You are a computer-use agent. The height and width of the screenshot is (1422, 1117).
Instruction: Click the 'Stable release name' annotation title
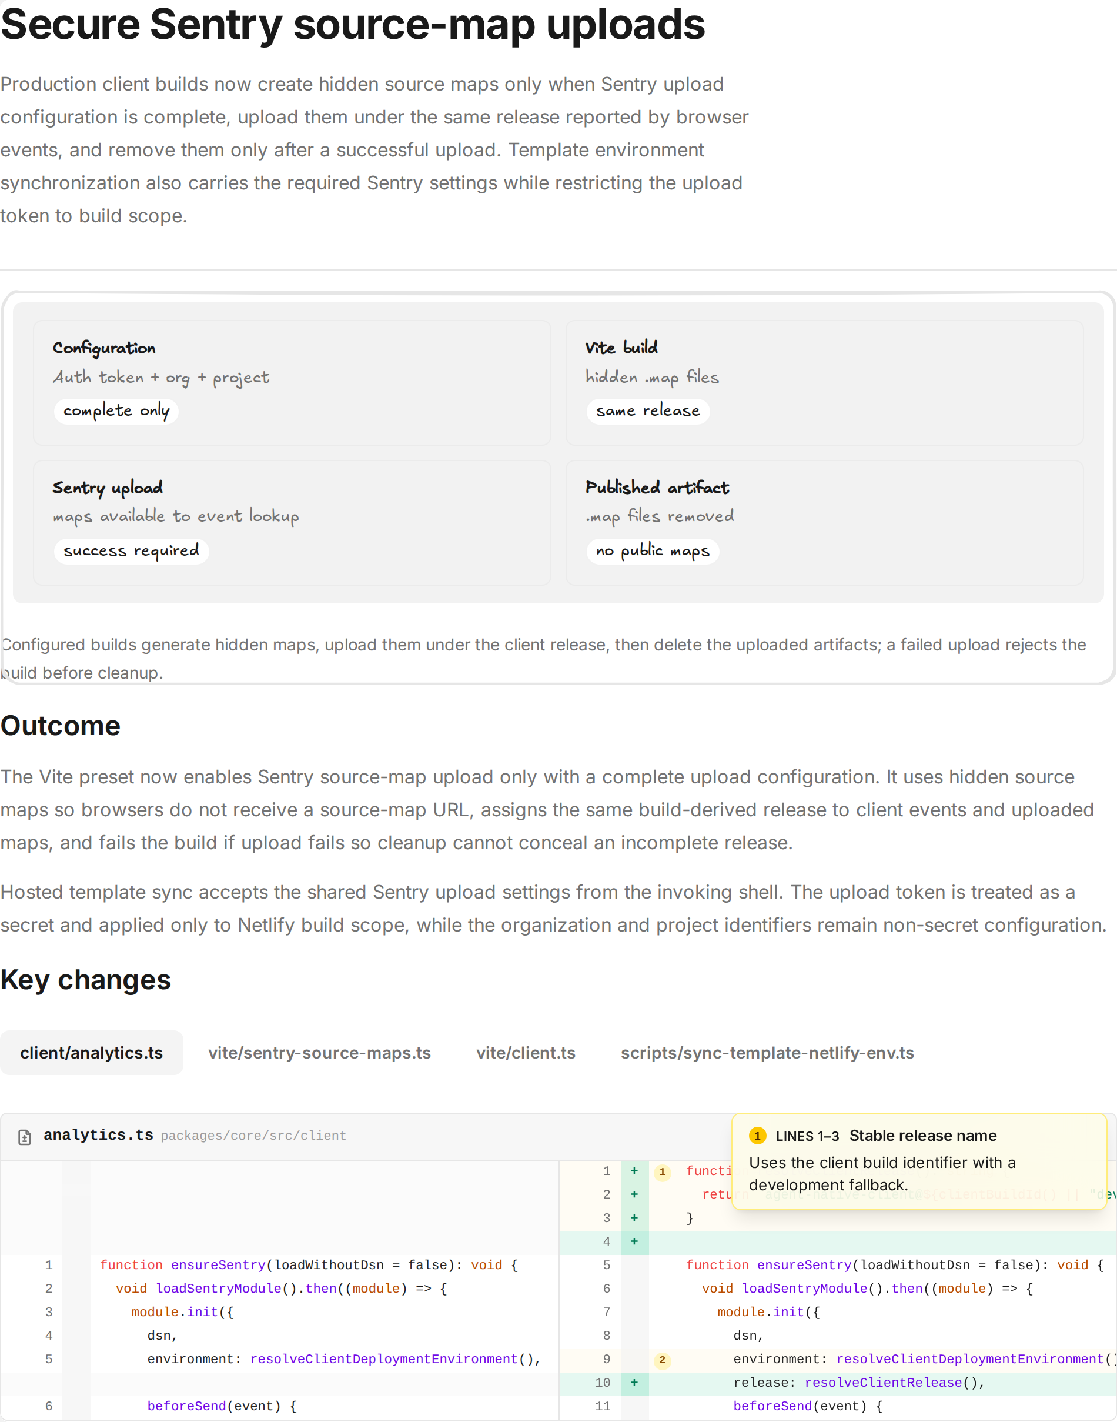(x=923, y=1136)
